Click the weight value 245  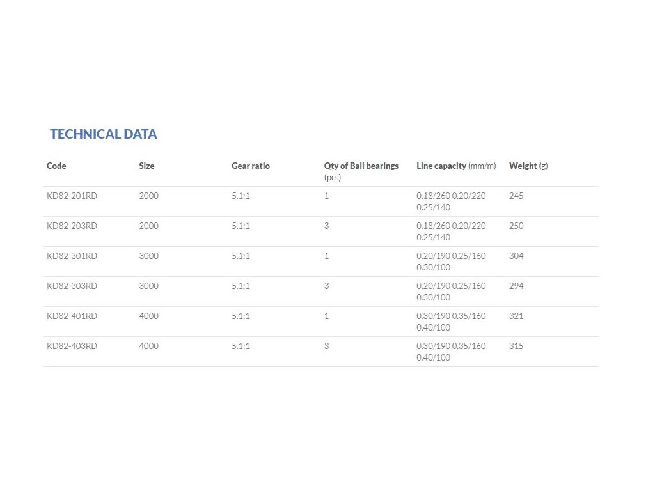pyautogui.click(x=516, y=196)
